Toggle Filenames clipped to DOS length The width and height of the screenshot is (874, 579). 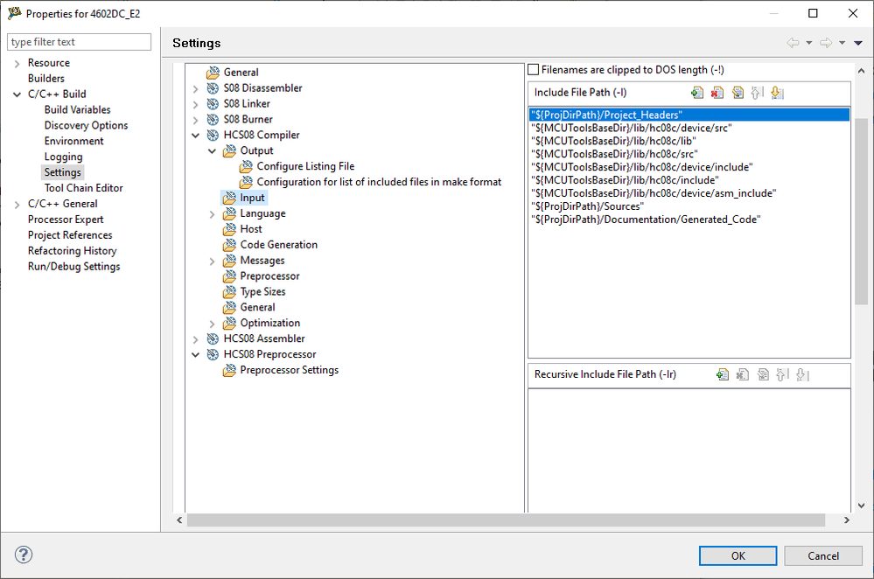click(x=534, y=70)
